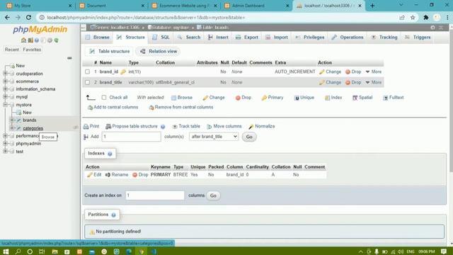The width and height of the screenshot is (453, 255).
Task: Expand the ecommerce database node
Action: (5, 81)
